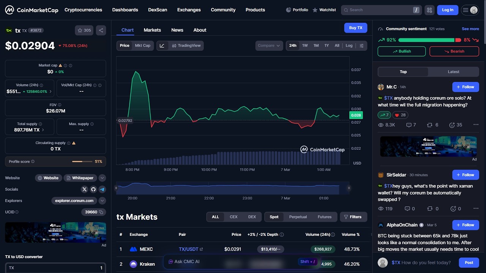Open Exchanges header menu
The width and height of the screenshot is (486, 273).
pos(189,10)
